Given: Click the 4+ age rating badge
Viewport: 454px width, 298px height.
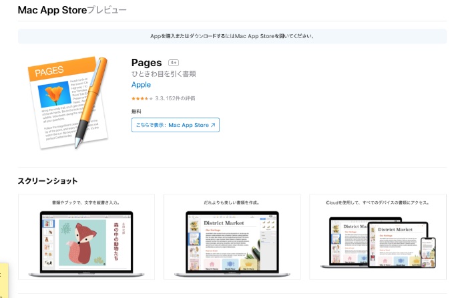Looking at the screenshot, I should (x=174, y=63).
